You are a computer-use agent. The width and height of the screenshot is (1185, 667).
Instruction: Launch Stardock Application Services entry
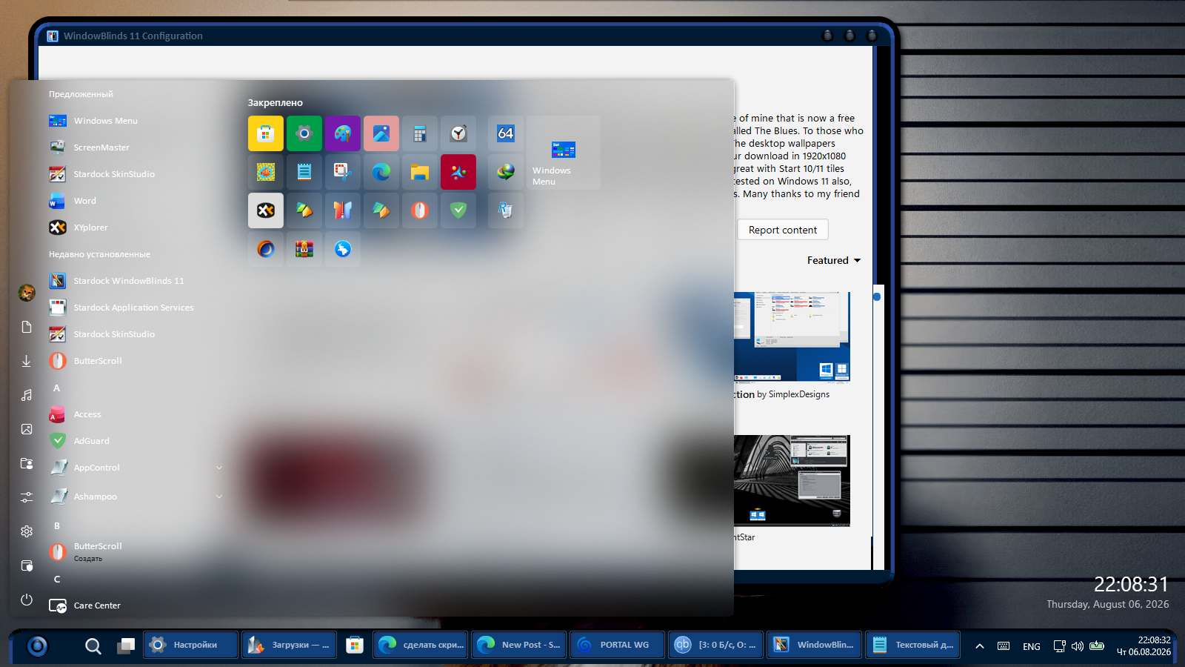coord(137,308)
